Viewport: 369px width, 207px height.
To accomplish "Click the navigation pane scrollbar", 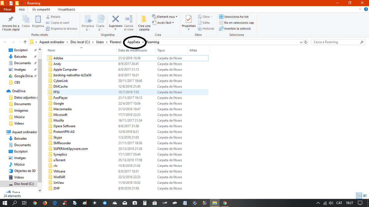I will click(x=40, y=120).
